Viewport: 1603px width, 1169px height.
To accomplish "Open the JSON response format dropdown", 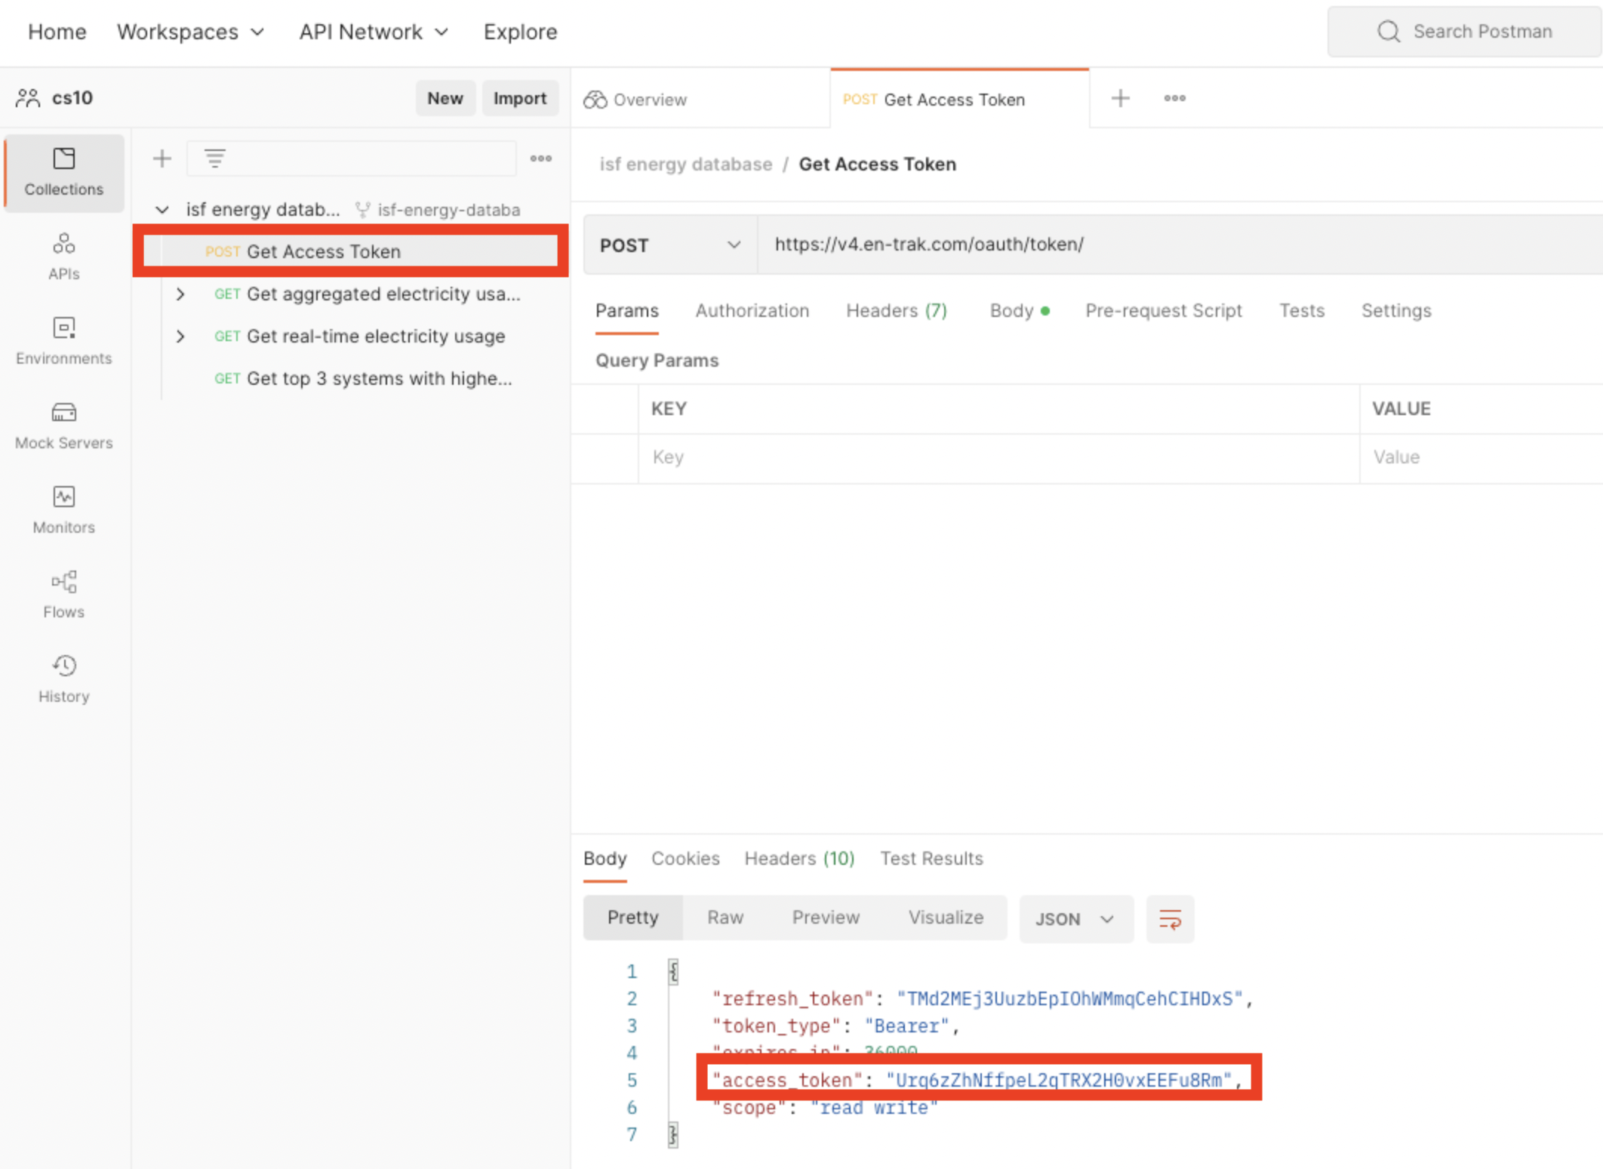I will (x=1075, y=918).
